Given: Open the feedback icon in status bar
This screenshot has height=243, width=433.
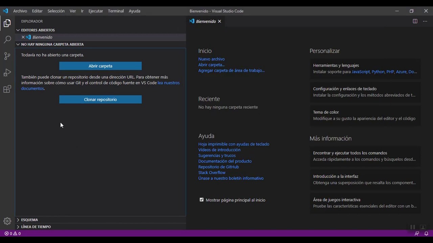Looking at the screenshot, I should click(x=417, y=233).
